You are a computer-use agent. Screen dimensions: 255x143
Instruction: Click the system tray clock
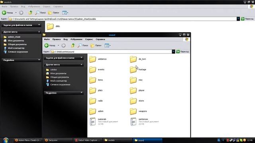[250, 140]
